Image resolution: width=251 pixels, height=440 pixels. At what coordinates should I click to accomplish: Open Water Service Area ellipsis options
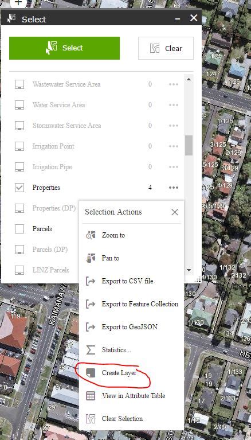click(174, 104)
